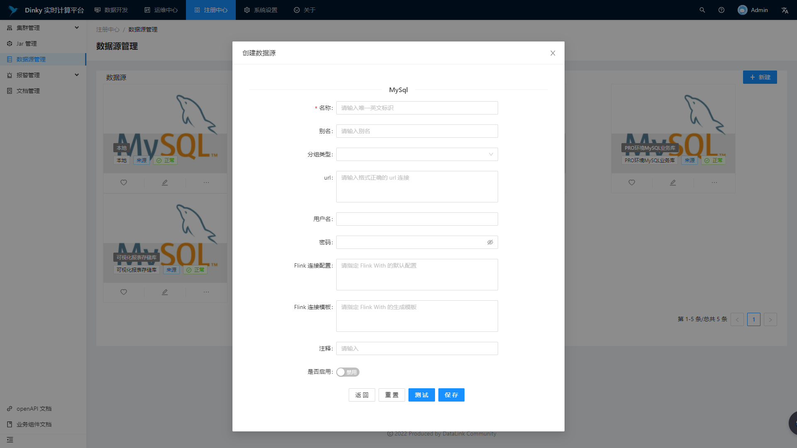Focus the 别名 input field
This screenshot has height=448, width=797.
pyautogui.click(x=417, y=131)
